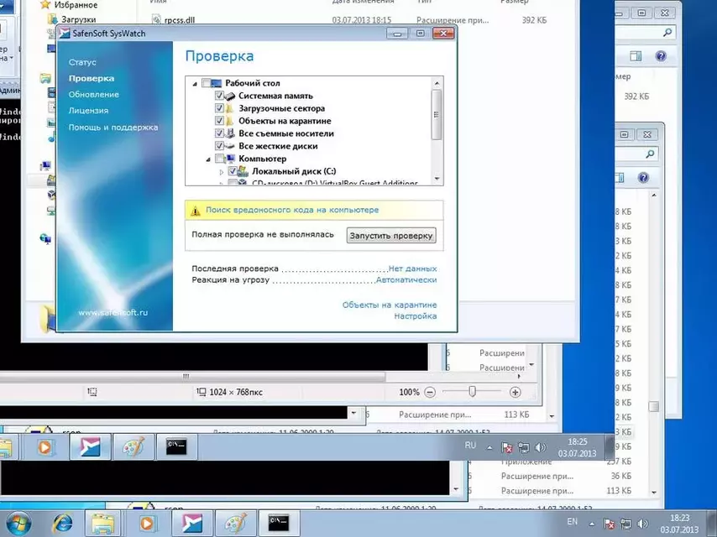Click the Все жесткие диски disk icon
This screenshot has width=717, height=537.
click(230, 146)
